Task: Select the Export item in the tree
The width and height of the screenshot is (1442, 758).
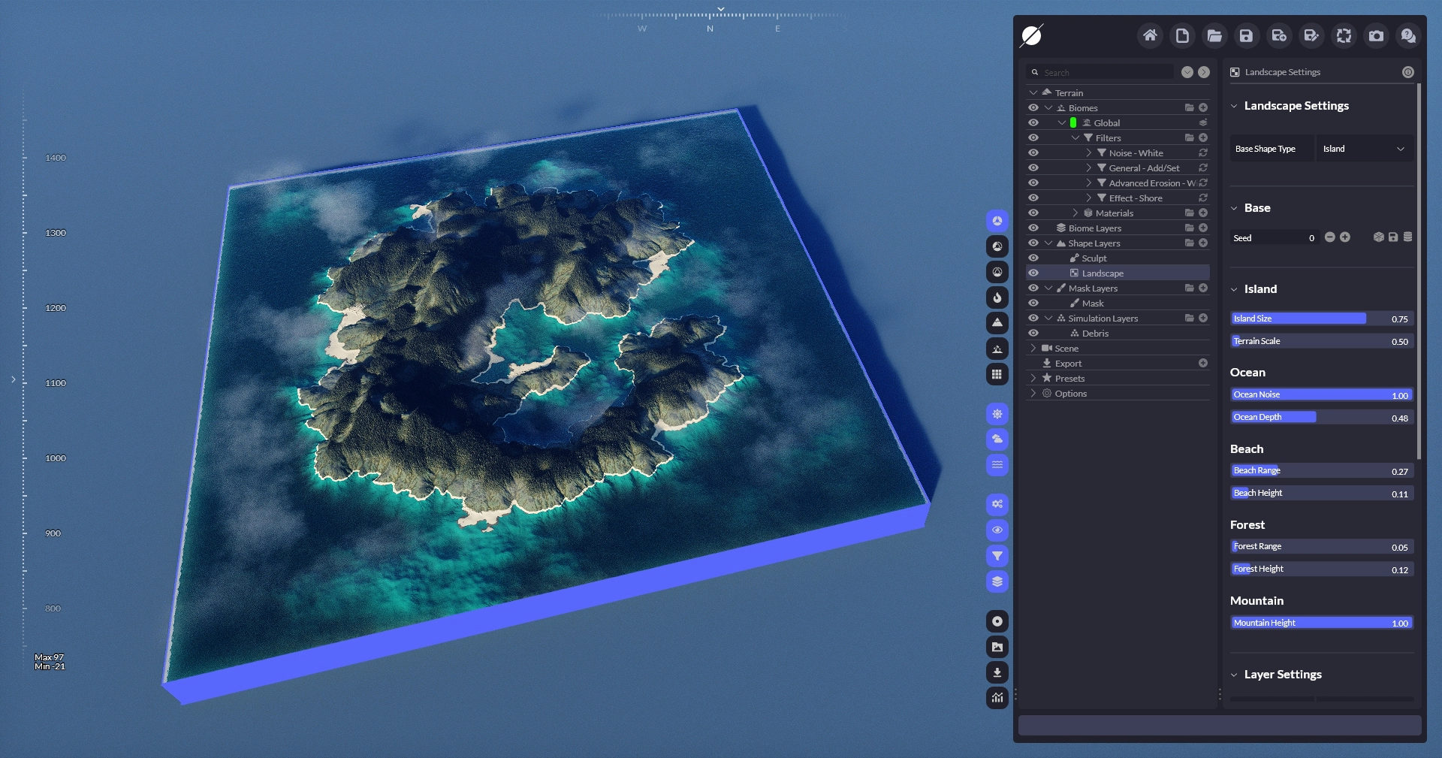Action: 1068,364
